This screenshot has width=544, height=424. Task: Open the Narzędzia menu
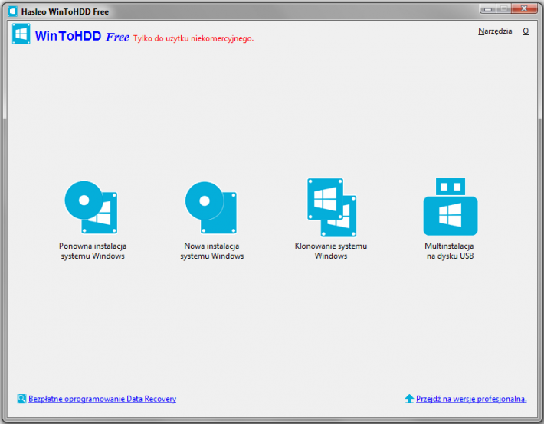pyautogui.click(x=495, y=31)
